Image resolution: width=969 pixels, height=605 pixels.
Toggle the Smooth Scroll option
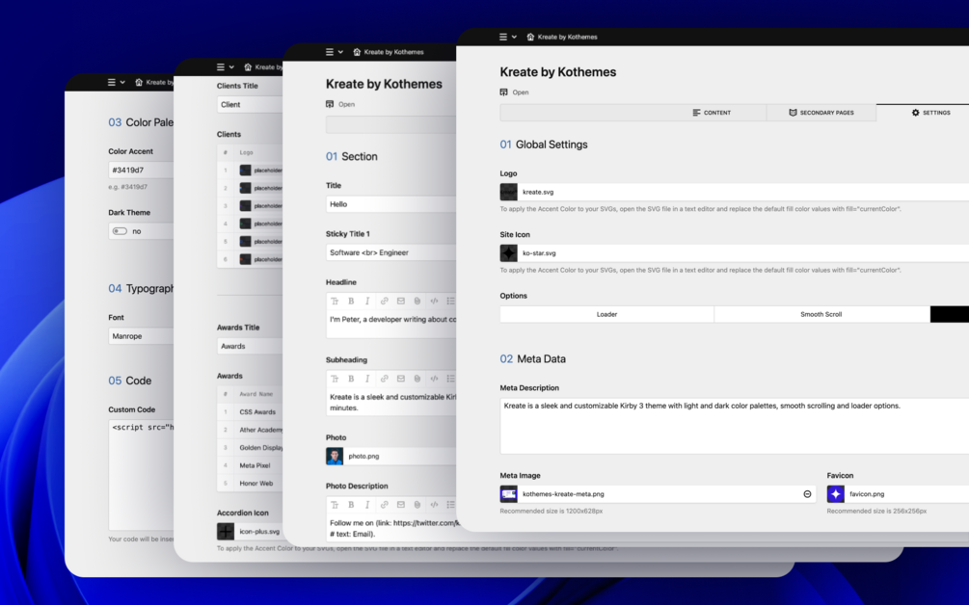pos(821,314)
